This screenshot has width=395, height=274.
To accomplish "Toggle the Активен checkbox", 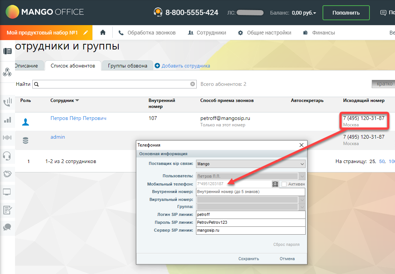I will pyautogui.click(x=284, y=184).
